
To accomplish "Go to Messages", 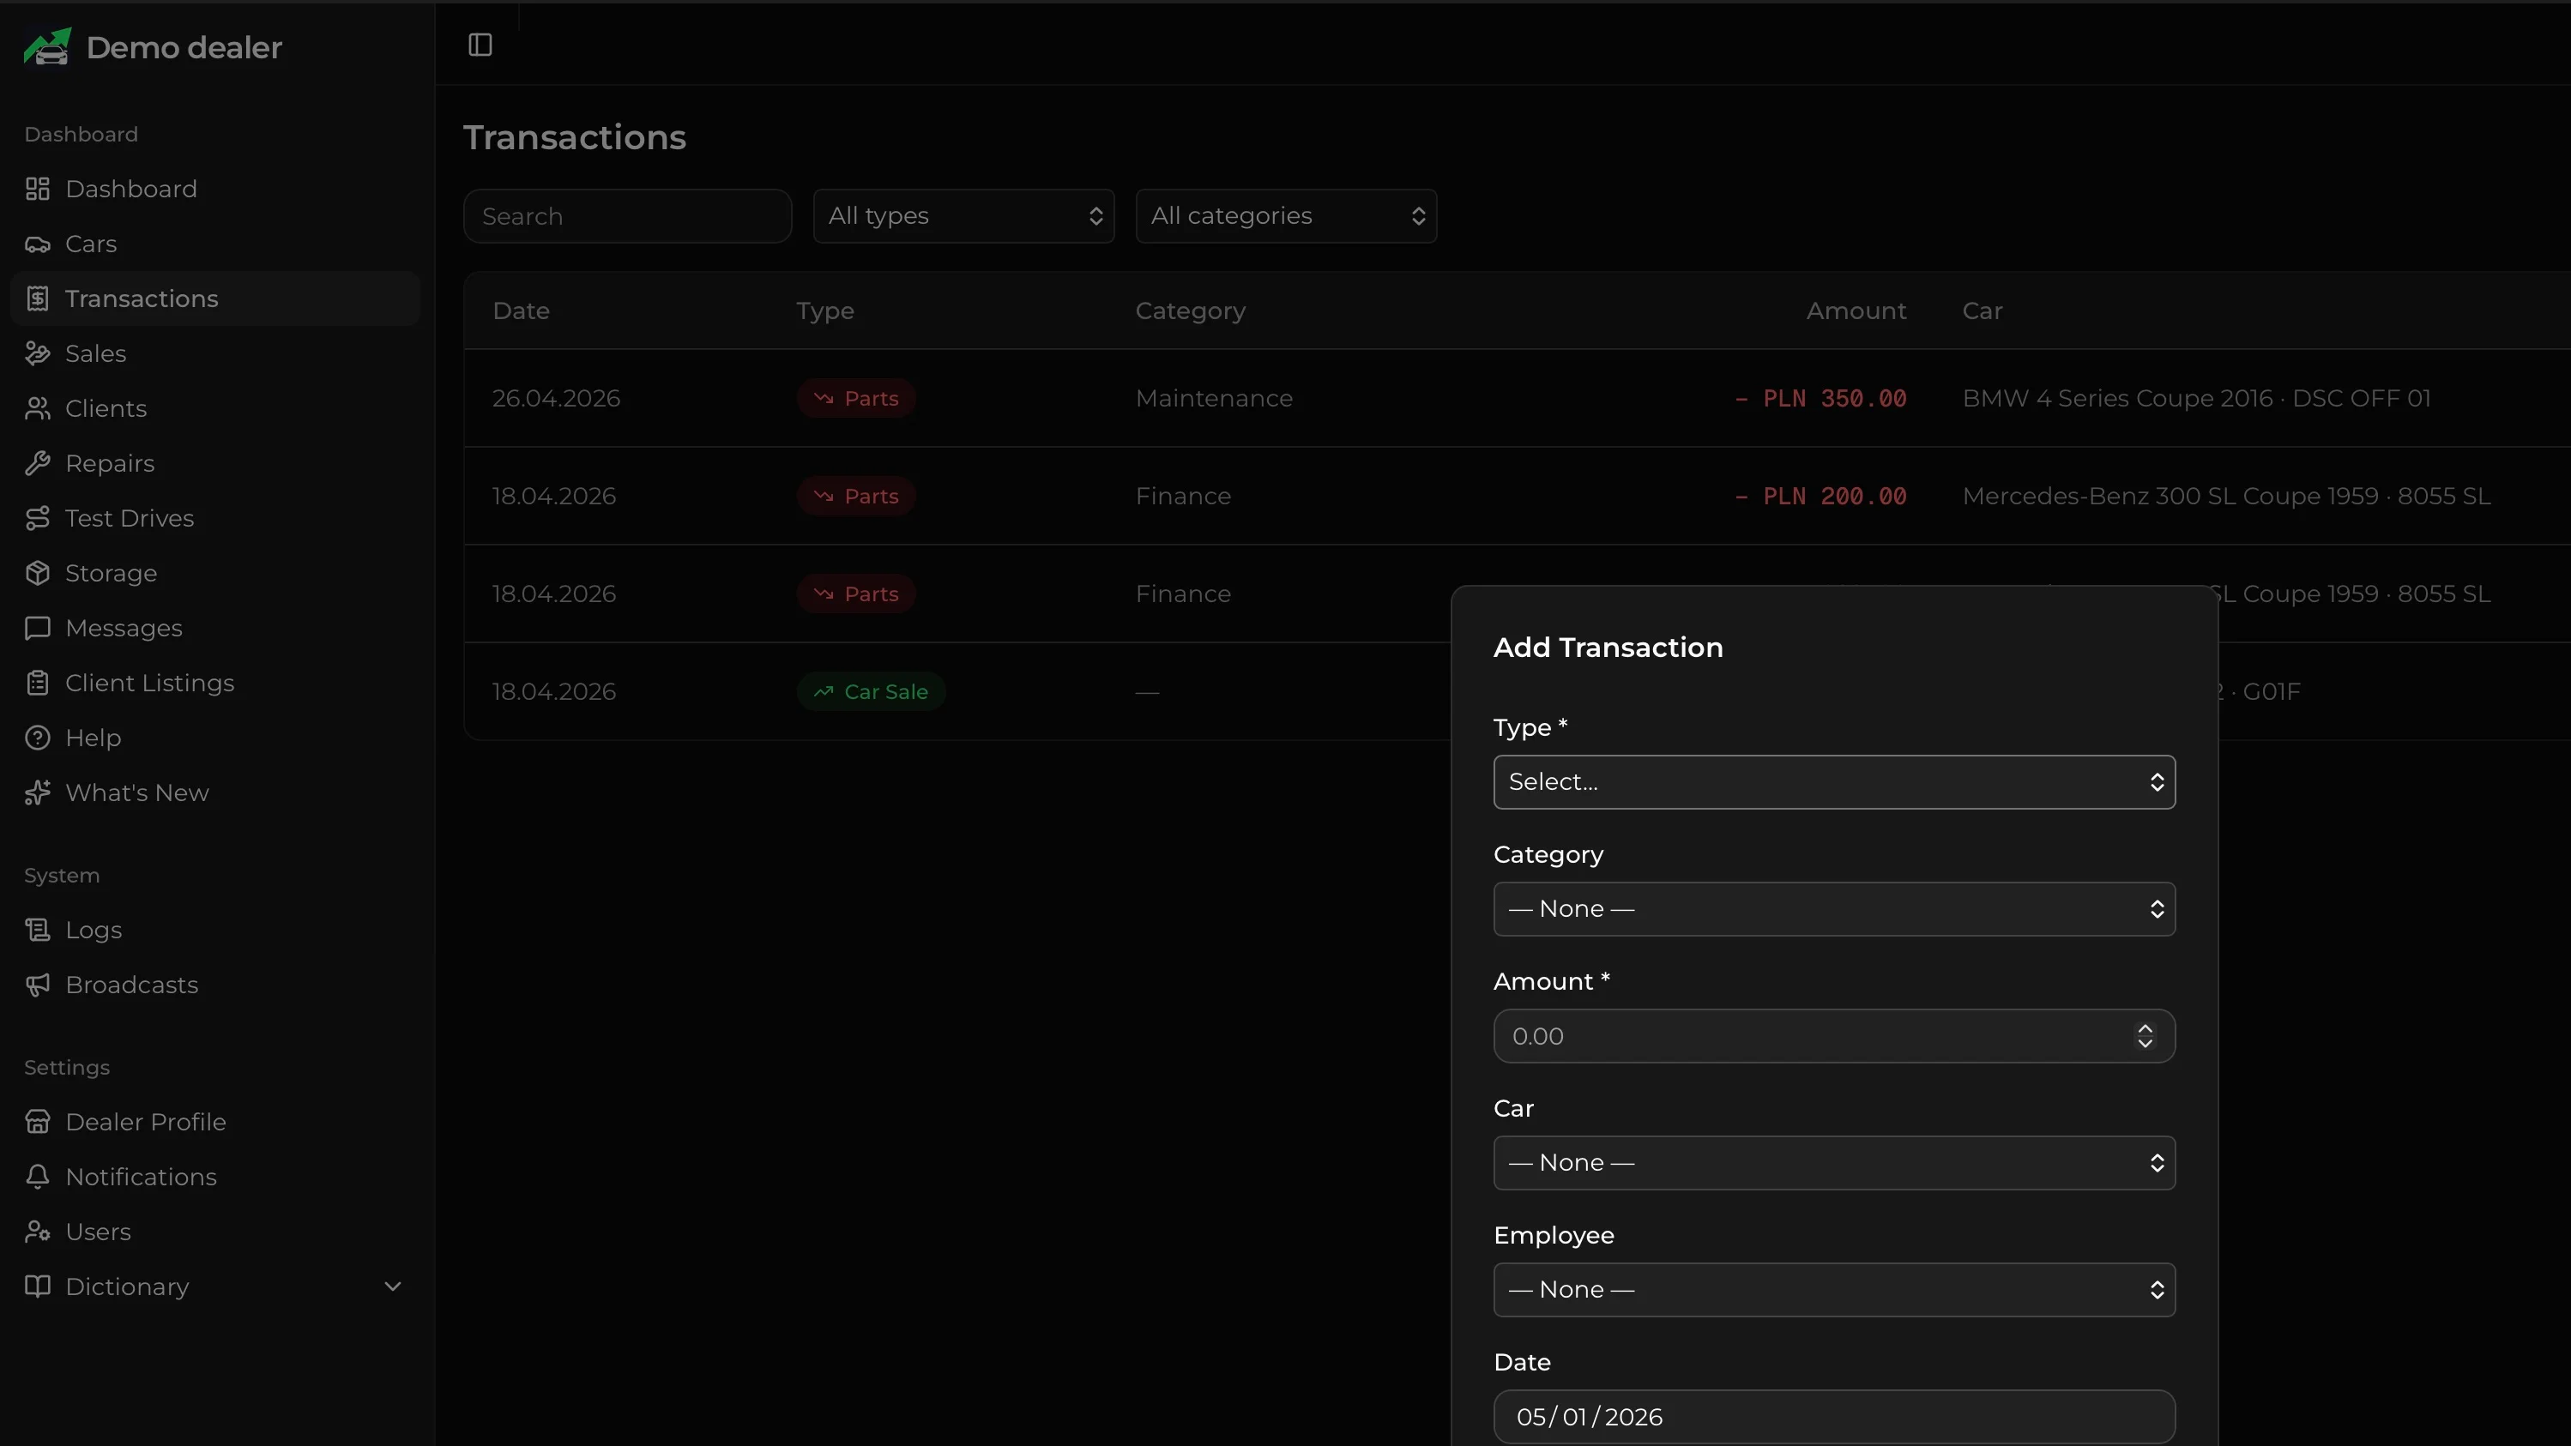I will click(x=215, y=628).
